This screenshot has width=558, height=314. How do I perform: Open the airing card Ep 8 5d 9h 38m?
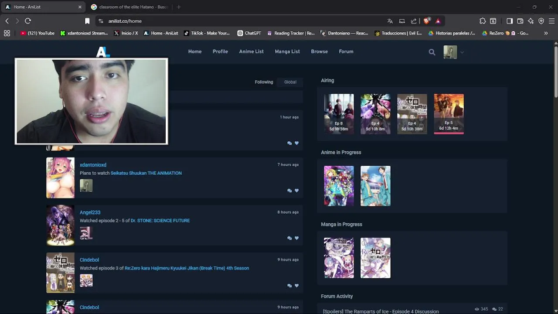click(x=339, y=114)
